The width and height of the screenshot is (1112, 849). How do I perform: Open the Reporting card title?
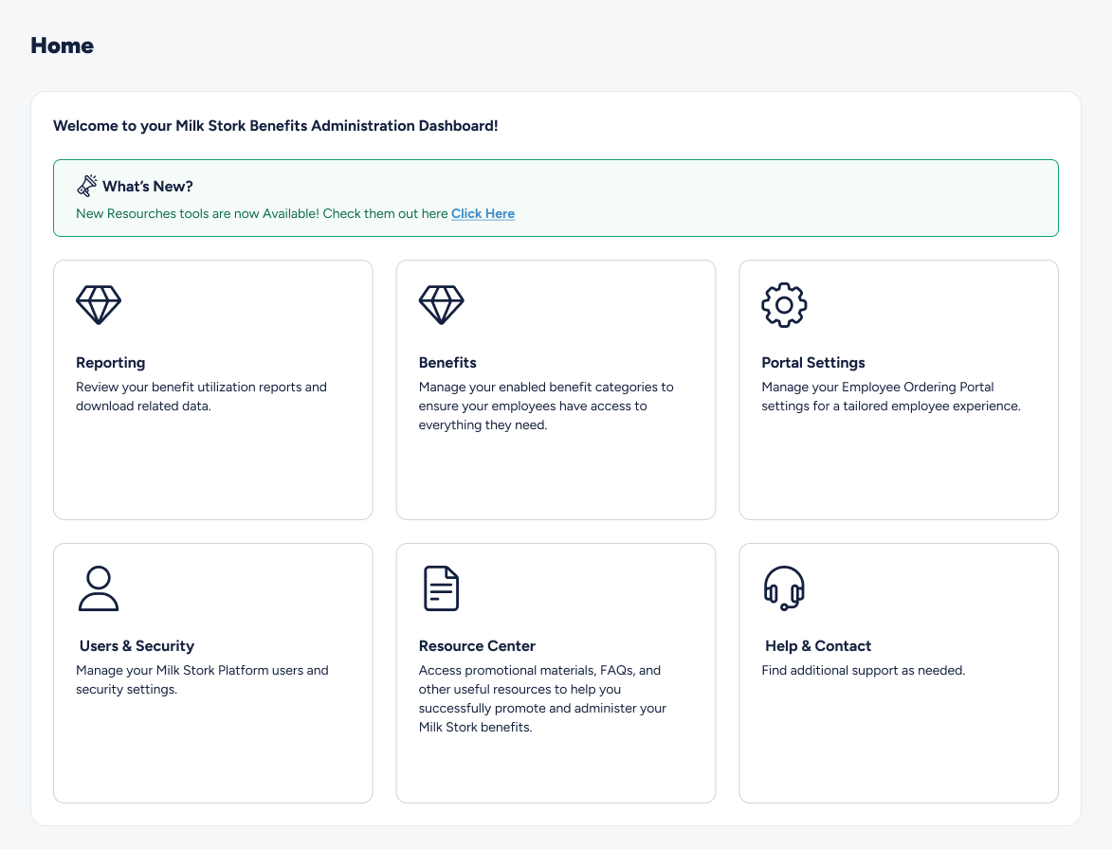[111, 363]
